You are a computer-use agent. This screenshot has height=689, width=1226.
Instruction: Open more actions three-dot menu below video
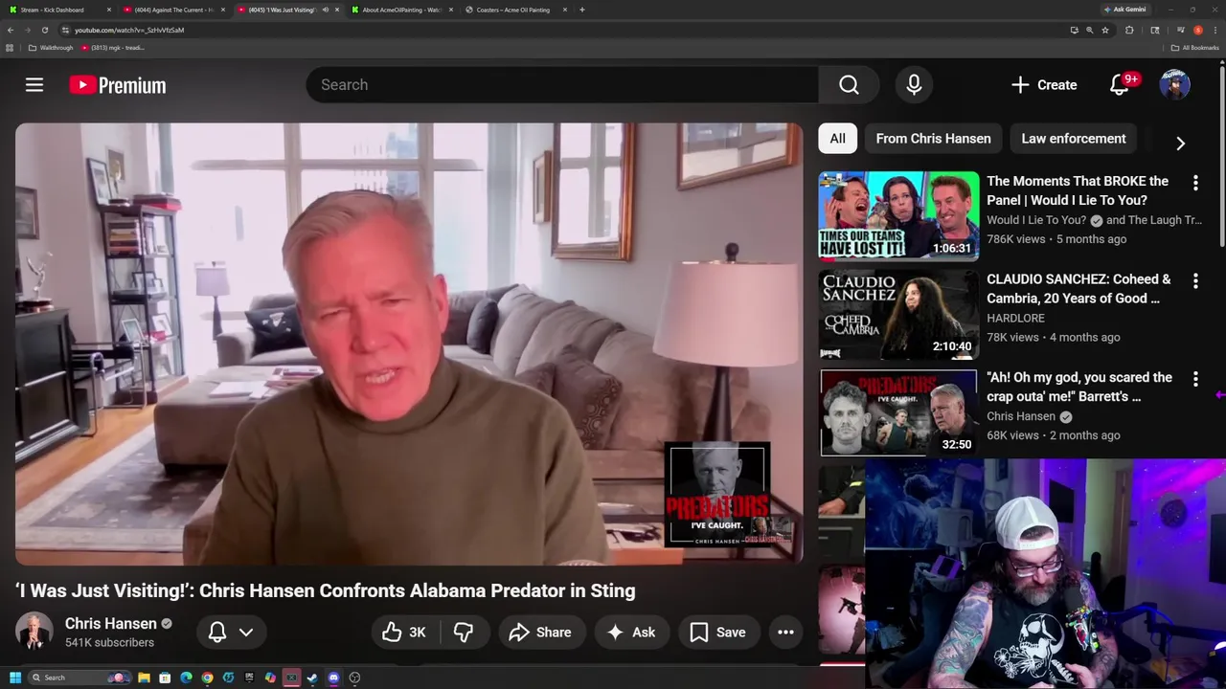click(x=785, y=633)
